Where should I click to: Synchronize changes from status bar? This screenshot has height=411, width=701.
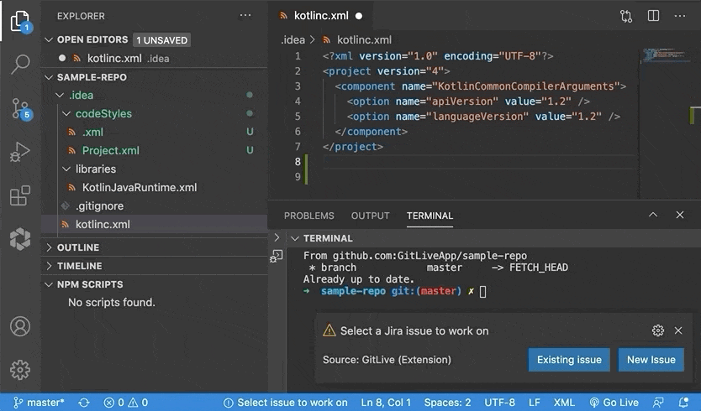click(x=84, y=403)
